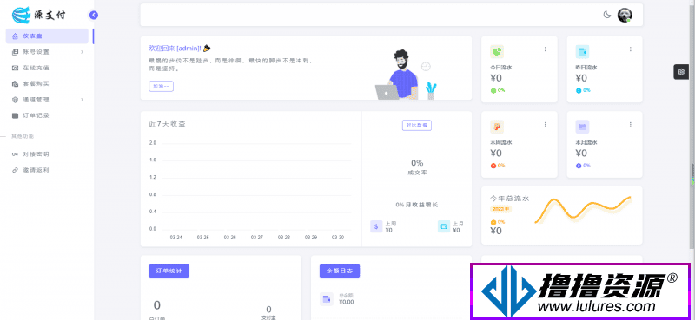
Task: Open 账号设置 account settings menu
Action: point(47,52)
